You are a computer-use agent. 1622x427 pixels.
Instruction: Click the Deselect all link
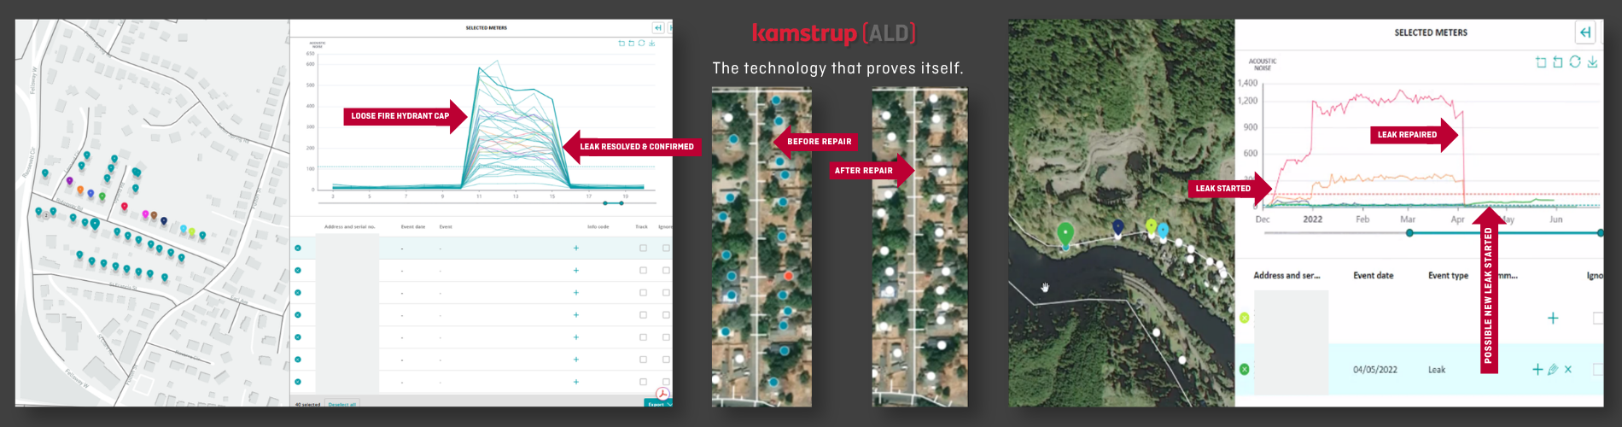pos(342,404)
